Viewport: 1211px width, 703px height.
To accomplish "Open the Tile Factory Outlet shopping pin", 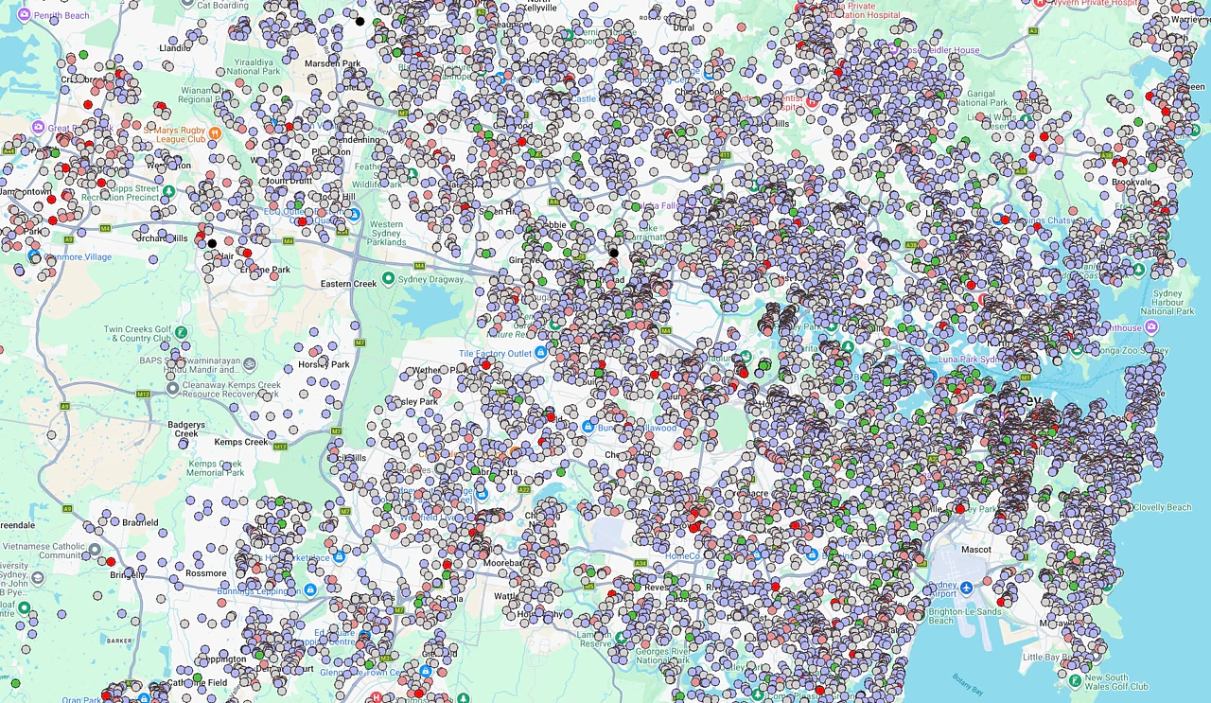I will [x=540, y=353].
